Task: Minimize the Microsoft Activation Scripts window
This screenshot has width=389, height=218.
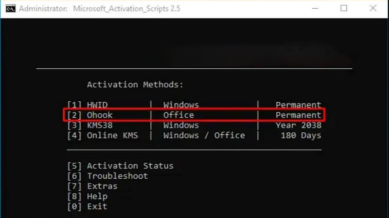Action: 316,9
